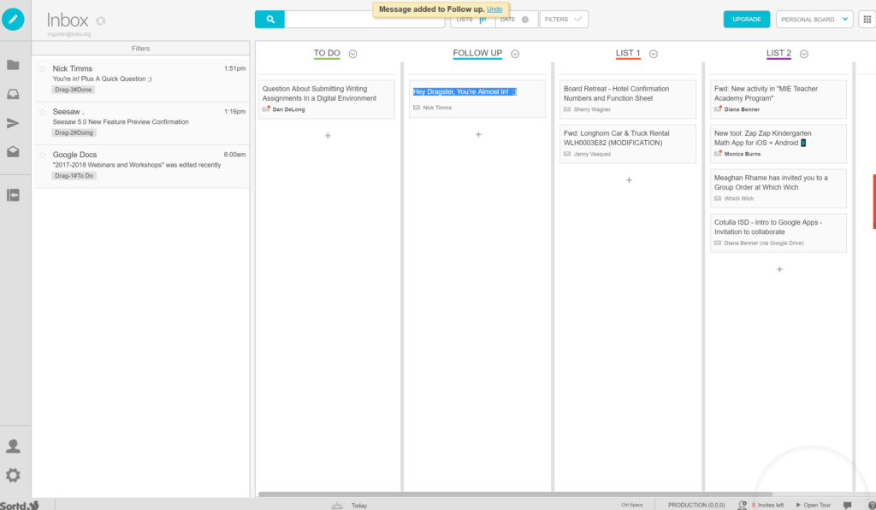
Task: Click the Drag-3#Done label tag
Action: click(74, 90)
